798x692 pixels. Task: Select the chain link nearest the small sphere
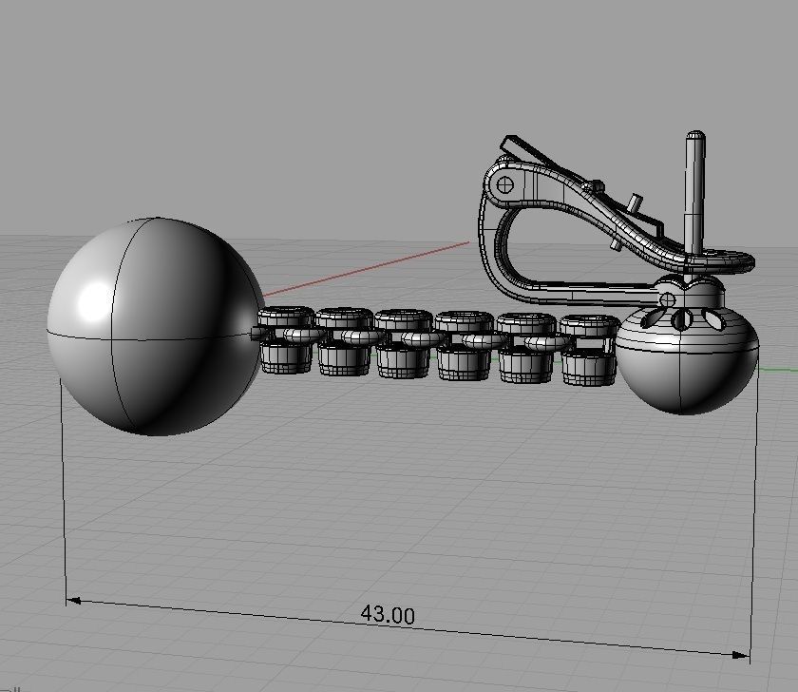589,349
